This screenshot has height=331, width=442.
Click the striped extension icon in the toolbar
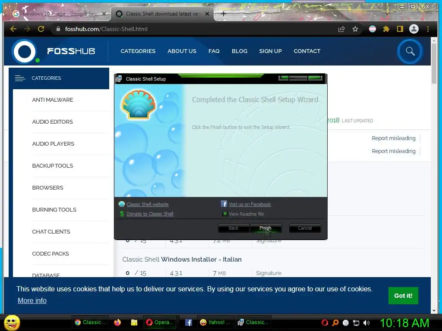tap(373, 29)
